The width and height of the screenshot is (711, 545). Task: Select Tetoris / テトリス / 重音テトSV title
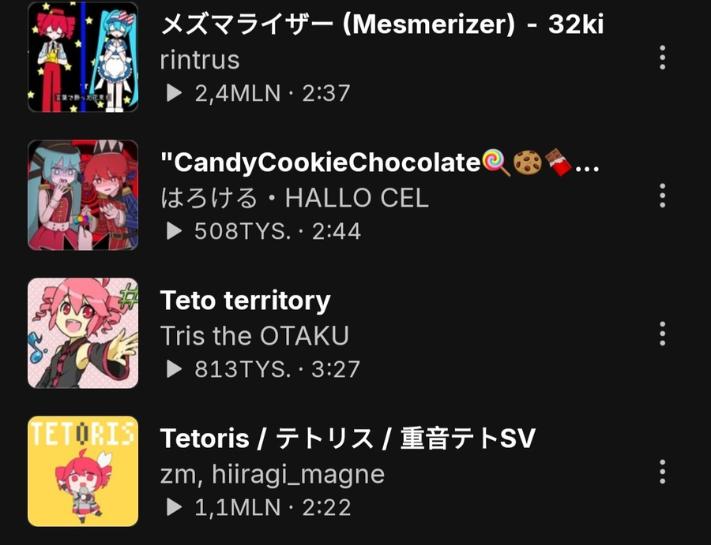(x=348, y=439)
